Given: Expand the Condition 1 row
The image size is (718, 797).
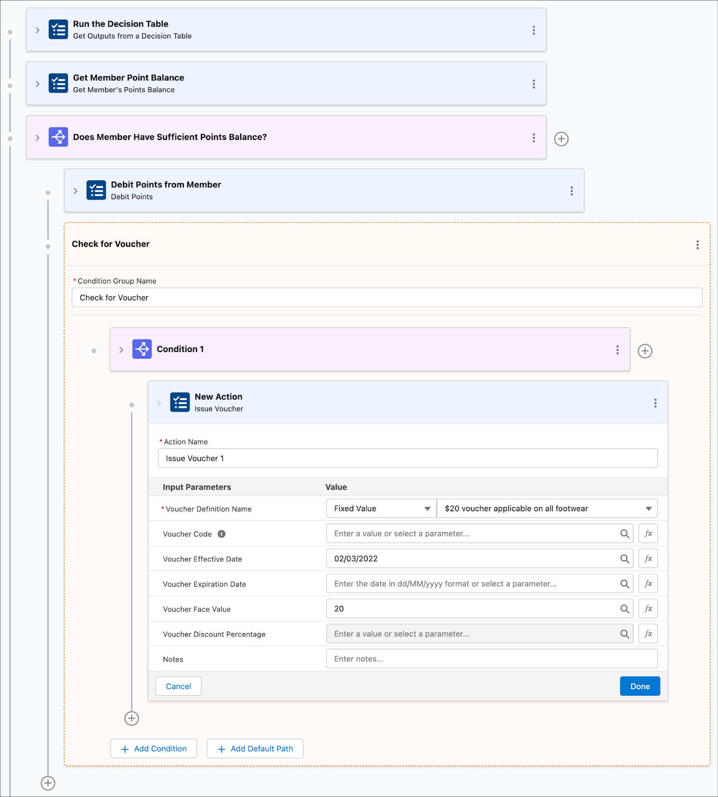Looking at the screenshot, I should pos(121,350).
